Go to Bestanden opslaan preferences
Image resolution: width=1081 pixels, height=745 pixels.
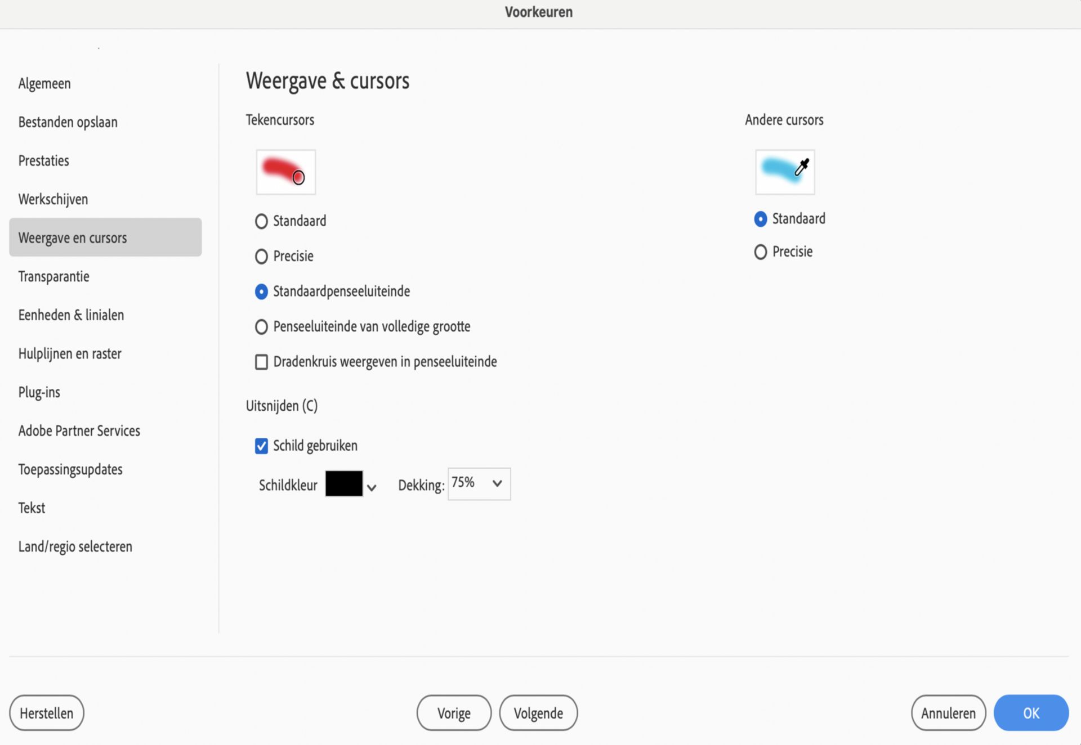105,122
